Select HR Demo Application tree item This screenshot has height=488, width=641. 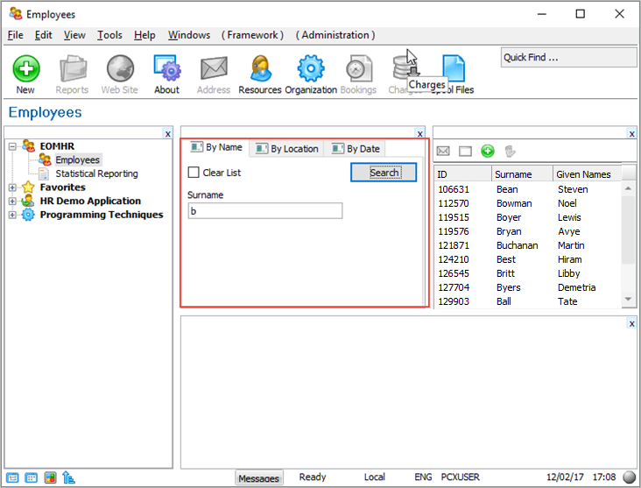point(90,201)
